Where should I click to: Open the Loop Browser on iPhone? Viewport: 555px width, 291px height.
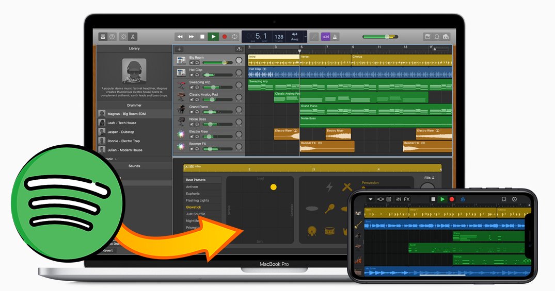coord(504,199)
